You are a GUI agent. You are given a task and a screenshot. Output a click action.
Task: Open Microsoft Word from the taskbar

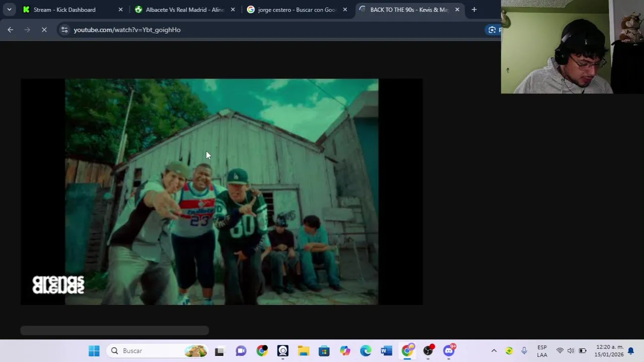click(387, 351)
